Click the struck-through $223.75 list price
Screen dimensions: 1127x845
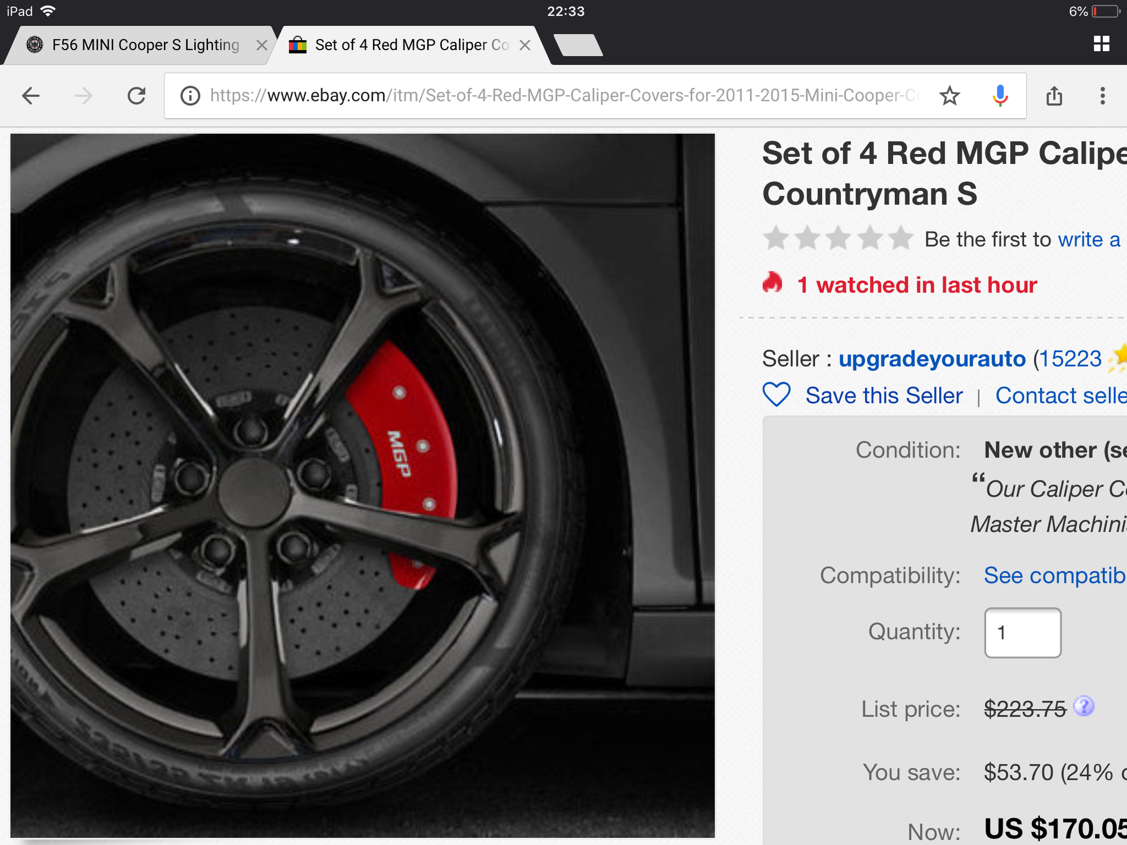[x=1025, y=709]
